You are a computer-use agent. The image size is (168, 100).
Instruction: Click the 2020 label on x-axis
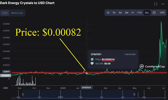63,88
